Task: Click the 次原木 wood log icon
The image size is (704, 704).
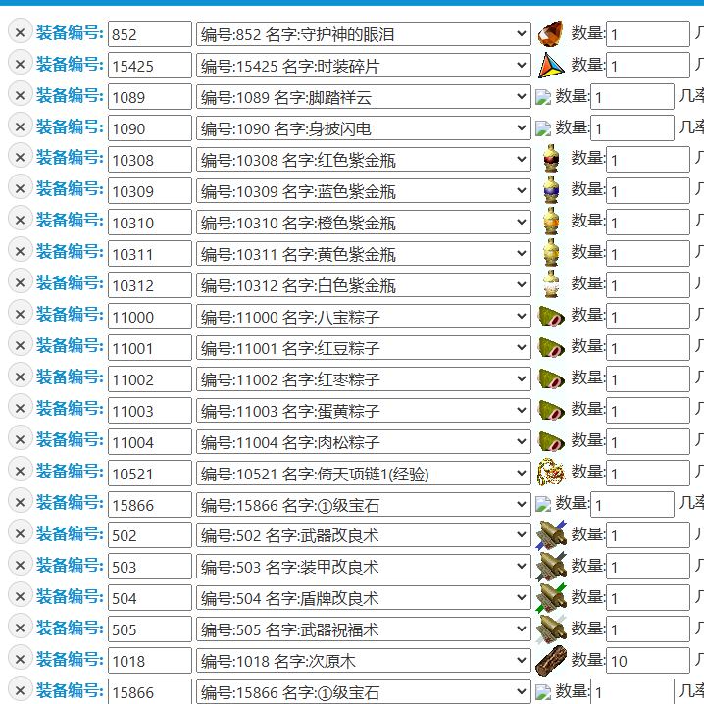Action: click(551, 661)
